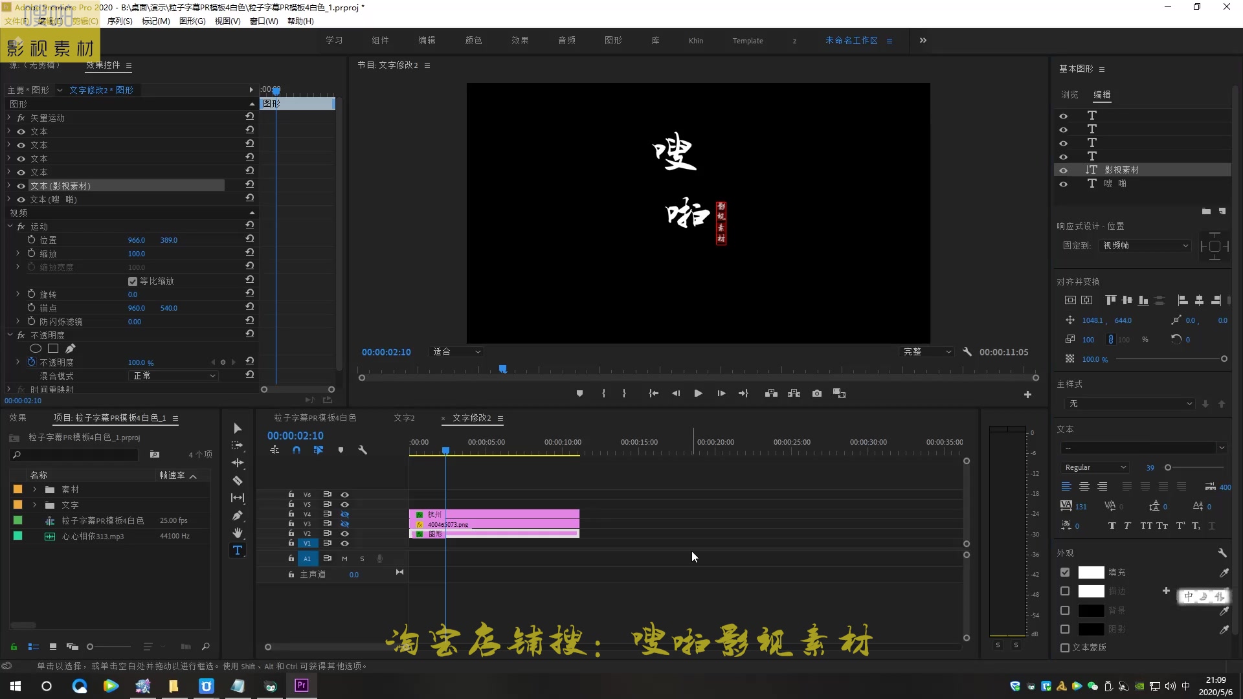Open the timeline wrench settings icon
1243x699 pixels.
pyautogui.click(x=363, y=450)
